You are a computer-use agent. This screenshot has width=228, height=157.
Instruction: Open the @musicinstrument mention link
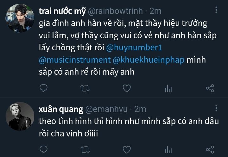tap(75, 60)
